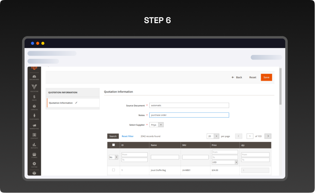Expand the Select Supplier dropdown
The height and width of the screenshot is (193, 315).
click(x=156, y=124)
